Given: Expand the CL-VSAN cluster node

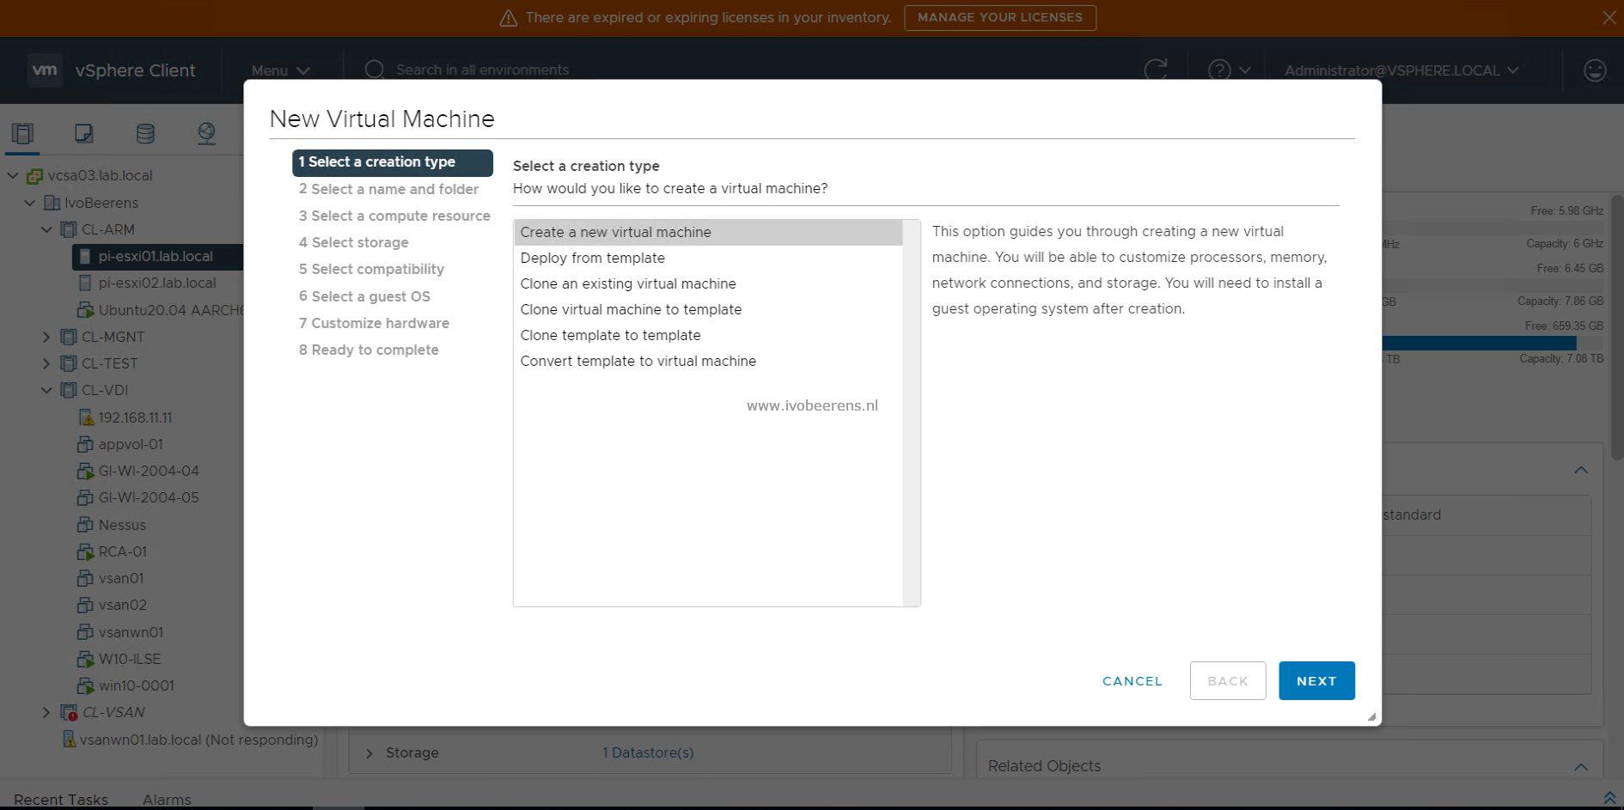Looking at the screenshot, I should tap(46, 712).
